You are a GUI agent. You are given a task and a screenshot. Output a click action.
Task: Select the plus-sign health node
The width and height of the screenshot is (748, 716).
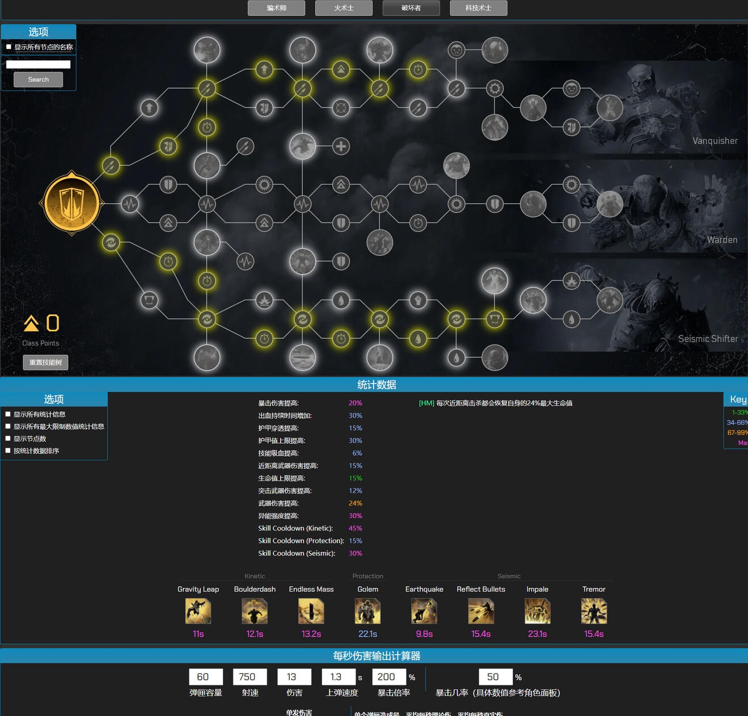341,146
